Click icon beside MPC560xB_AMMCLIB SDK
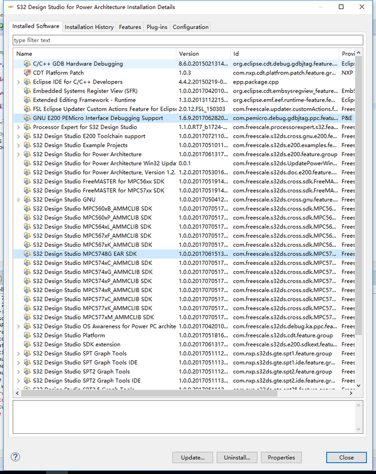Image resolution: width=376 pixels, height=474 pixels. tap(27, 209)
